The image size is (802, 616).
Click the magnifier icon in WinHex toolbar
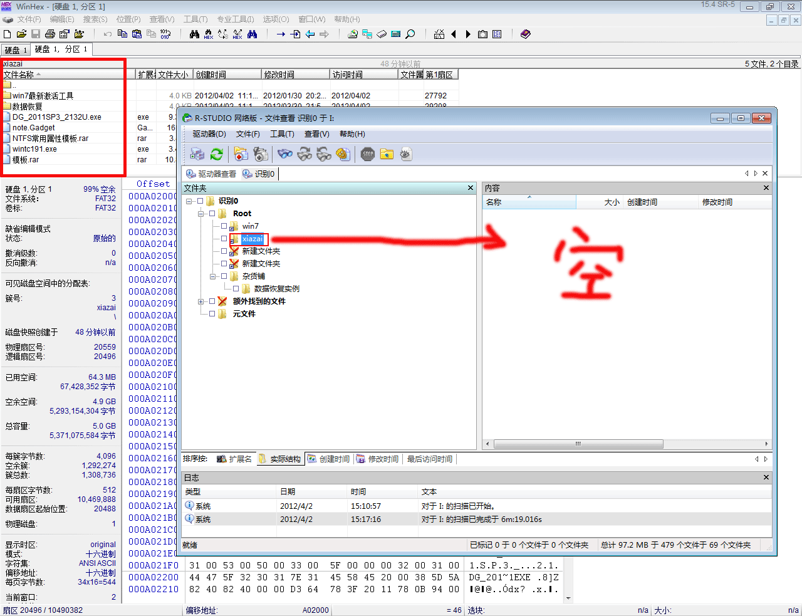click(410, 34)
